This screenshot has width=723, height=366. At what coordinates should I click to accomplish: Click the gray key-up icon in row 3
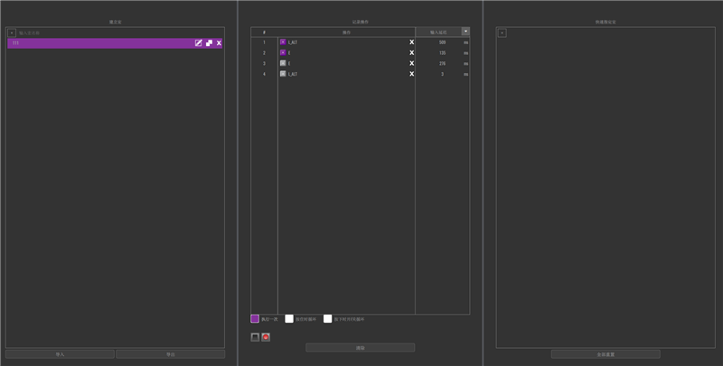tap(283, 63)
